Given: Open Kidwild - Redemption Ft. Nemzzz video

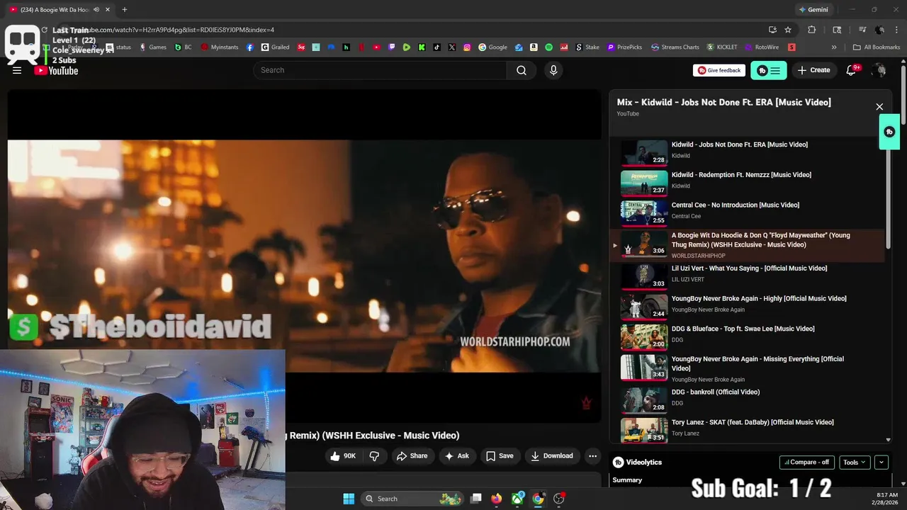Looking at the screenshot, I should (x=741, y=174).
